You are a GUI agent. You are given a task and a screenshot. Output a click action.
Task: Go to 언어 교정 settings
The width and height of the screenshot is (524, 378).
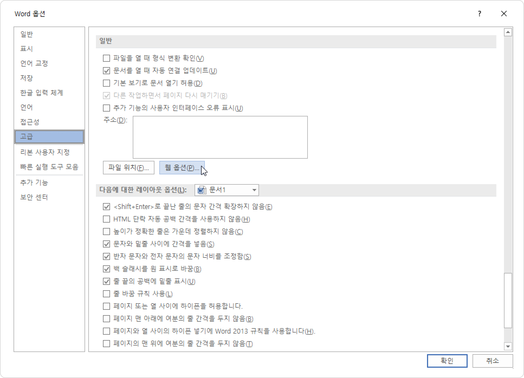coord(49,63)
